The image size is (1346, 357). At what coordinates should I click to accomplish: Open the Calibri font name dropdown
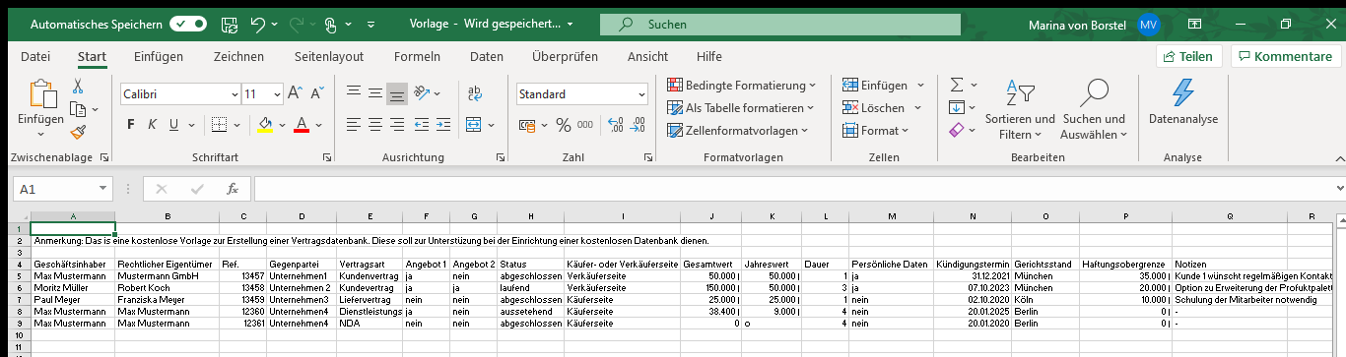[x=235, y=94]
